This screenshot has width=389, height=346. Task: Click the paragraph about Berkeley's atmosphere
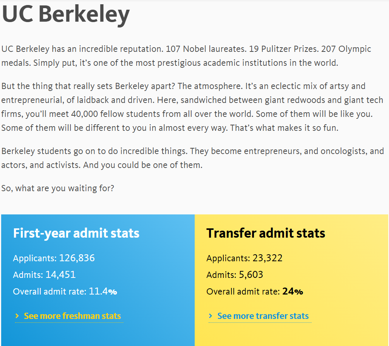click(192, 107)
